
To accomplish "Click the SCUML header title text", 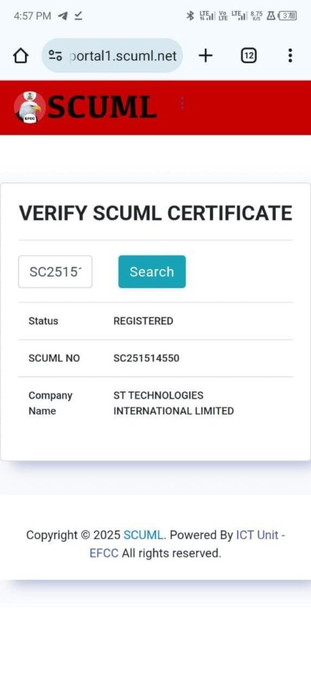I will [x=102, y=108].
